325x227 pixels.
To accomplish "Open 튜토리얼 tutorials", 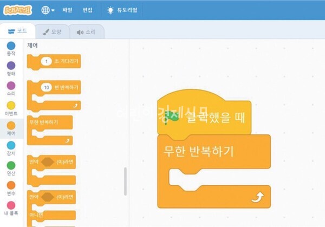I will 122,10.
